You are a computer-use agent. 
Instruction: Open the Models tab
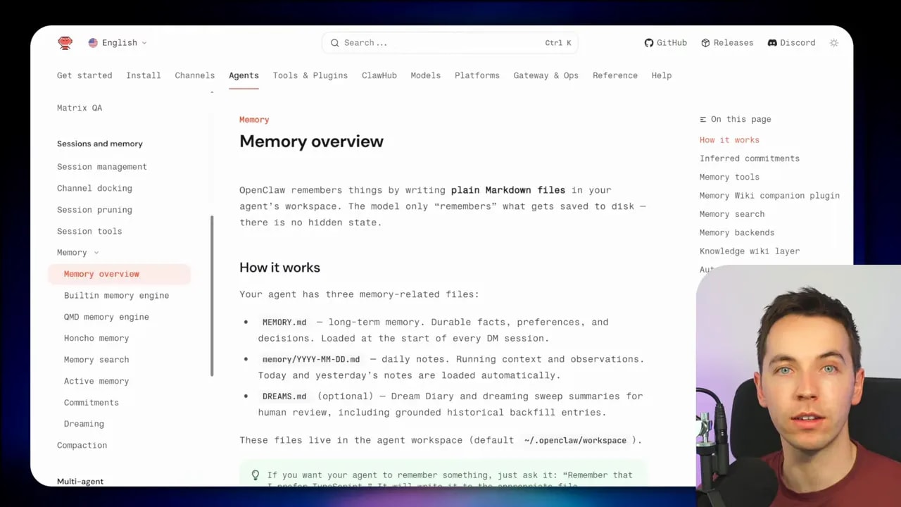(x=426, y=75)
